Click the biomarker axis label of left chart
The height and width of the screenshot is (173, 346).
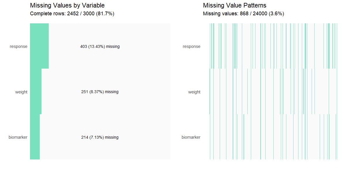pos(18,137)
